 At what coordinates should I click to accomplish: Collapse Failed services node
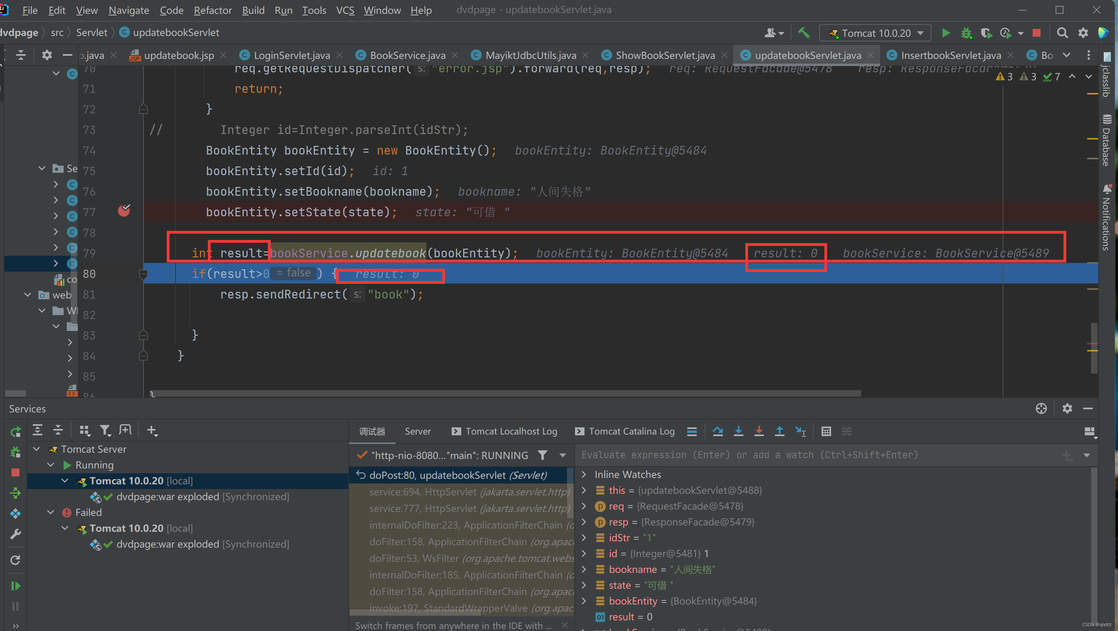point(51,512)
